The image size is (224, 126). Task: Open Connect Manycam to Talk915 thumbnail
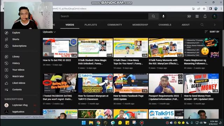coord(96,83)
